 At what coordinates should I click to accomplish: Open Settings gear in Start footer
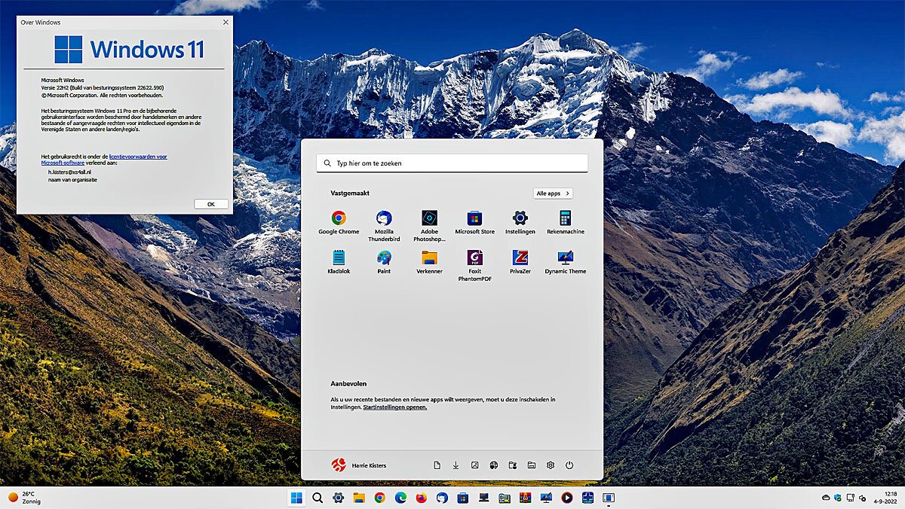tap(551, 465)
